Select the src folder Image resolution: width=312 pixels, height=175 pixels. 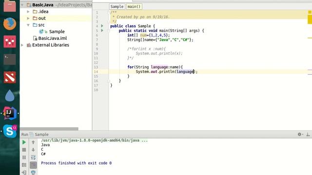[41, 25]
